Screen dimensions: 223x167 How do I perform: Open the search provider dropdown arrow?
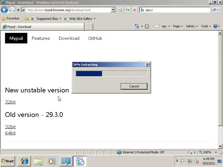coord(219,10)
